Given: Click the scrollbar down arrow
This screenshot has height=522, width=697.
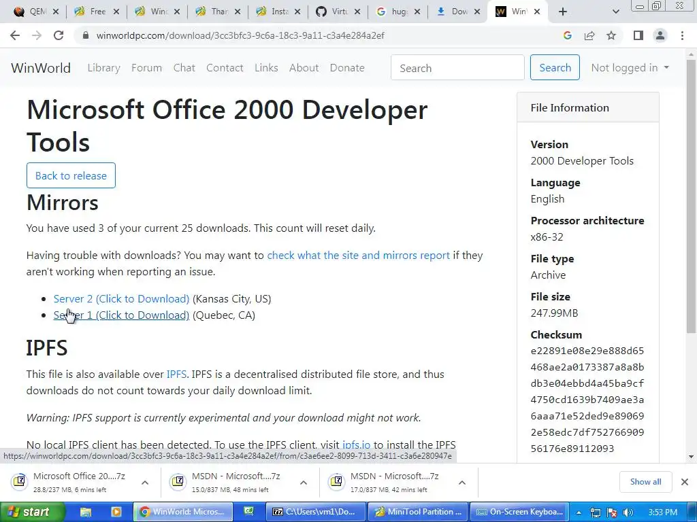Looking at the screenshot, I should click(691, 456).
